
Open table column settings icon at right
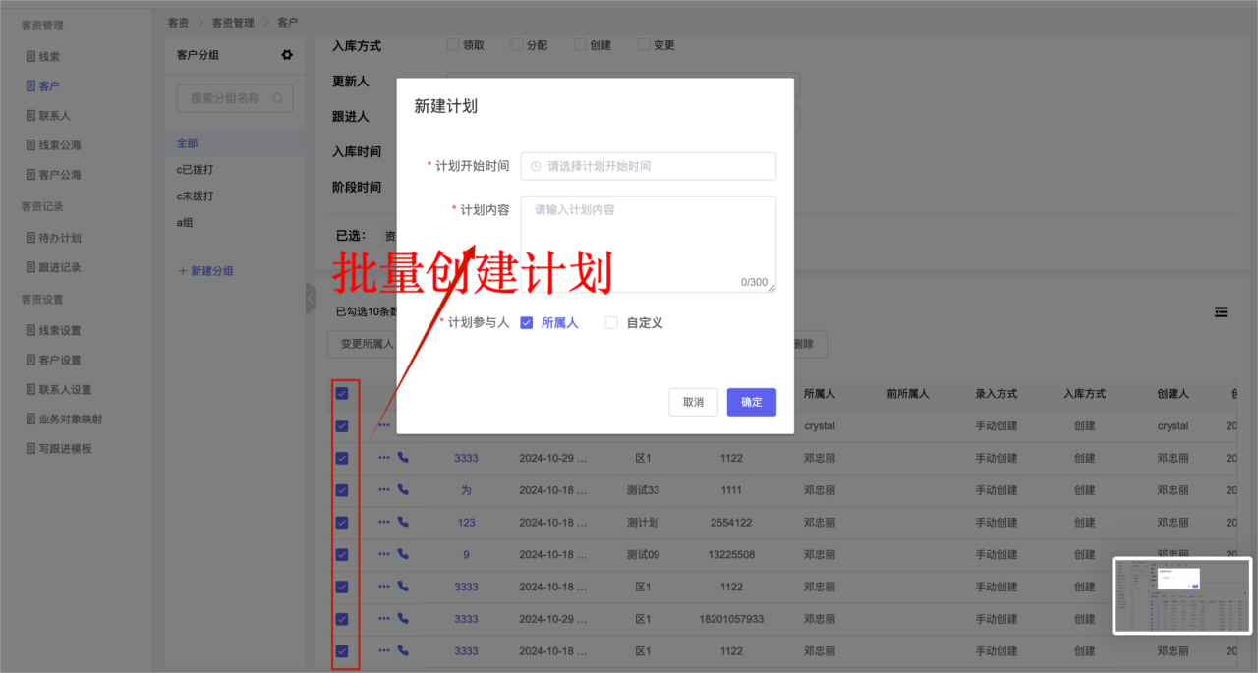click(1221, 311)
